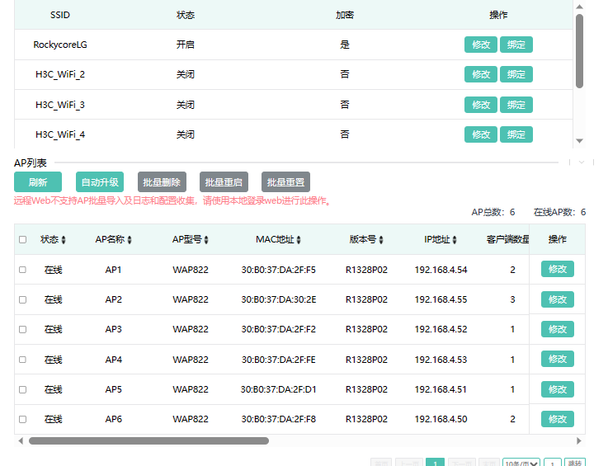Click the SSID table vertical scrollbar thumb
608x466 pixels.
579,51
